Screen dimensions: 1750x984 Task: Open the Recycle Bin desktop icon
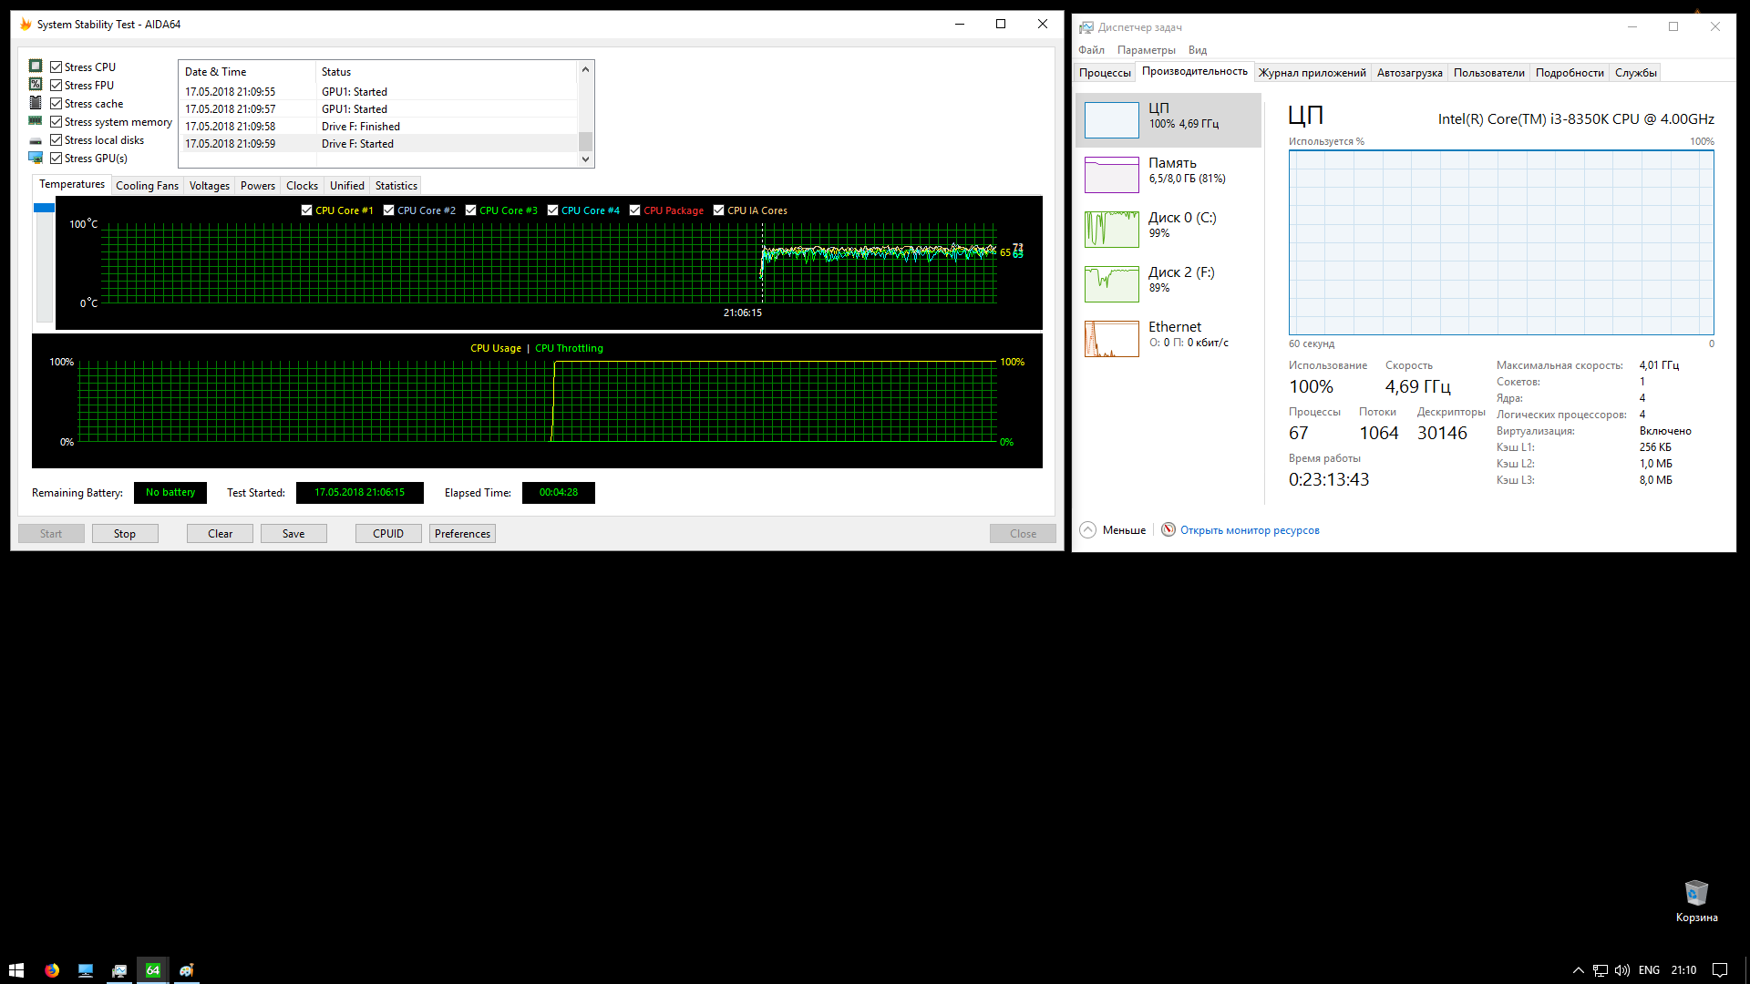pos(1696,893)
